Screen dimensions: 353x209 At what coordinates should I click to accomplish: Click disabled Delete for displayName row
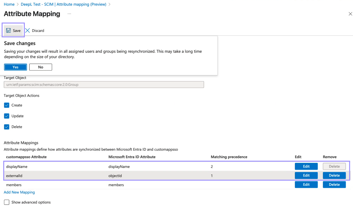tap(334, 166)
